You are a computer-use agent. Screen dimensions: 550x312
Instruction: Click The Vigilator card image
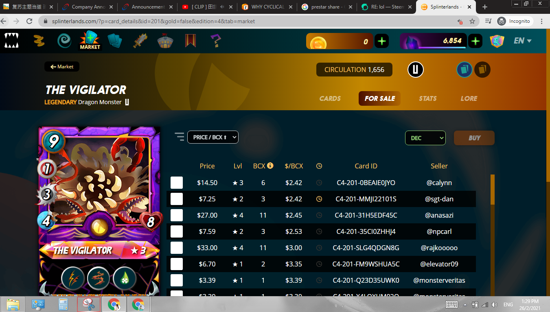(100, 212)
